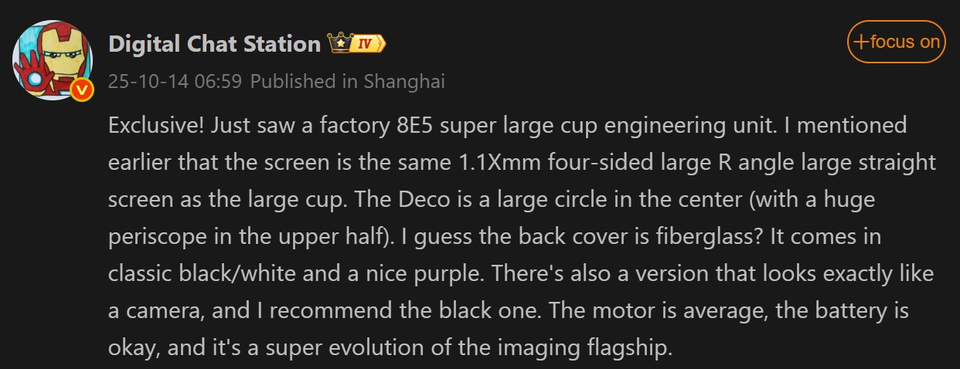The height and width of the screenshot is (369, 960).
Task: Open Digital Chat Station's profile name
Action: (215, 44)
